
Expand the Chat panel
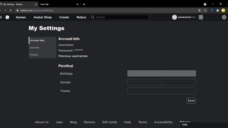pos(204,125)
